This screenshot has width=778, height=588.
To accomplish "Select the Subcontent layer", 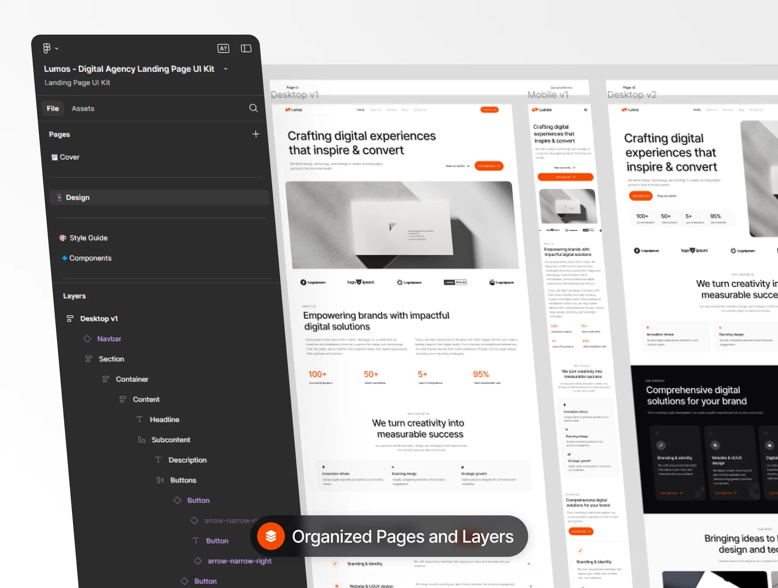I will (x=171, y=440).
